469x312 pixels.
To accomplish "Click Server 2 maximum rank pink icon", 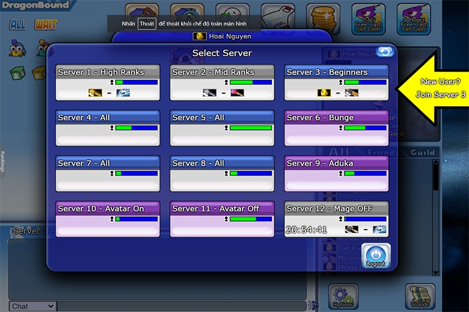I will 237,93.
